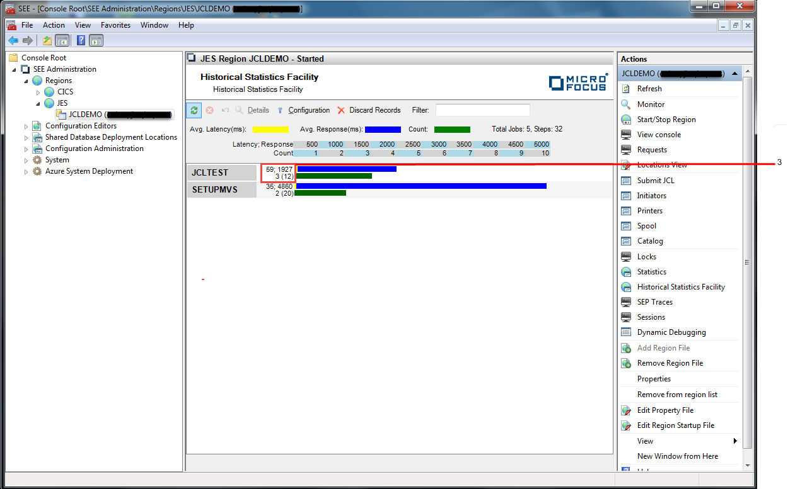The height and width of the screenshot is (489, 812).
Task: Expand the Azure System Deployment node
Action: click(x=26, y=172)
